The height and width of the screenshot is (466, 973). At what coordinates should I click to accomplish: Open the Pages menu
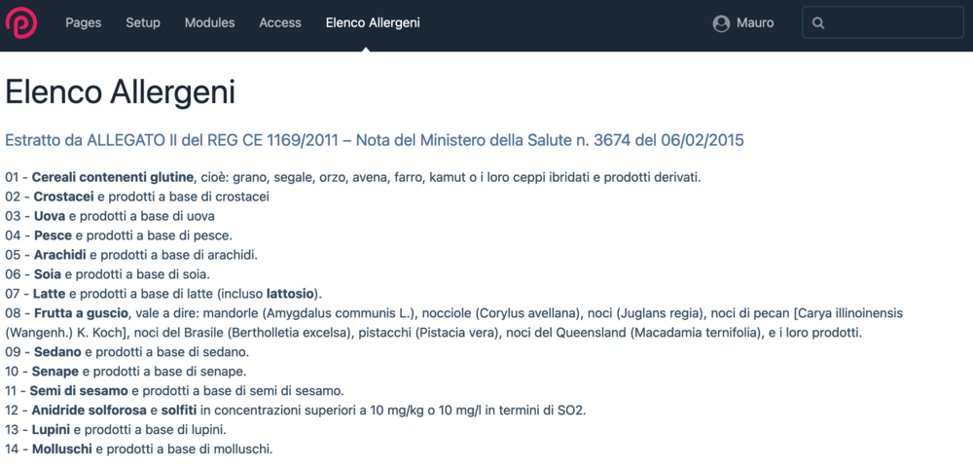[x=84, y=23]
